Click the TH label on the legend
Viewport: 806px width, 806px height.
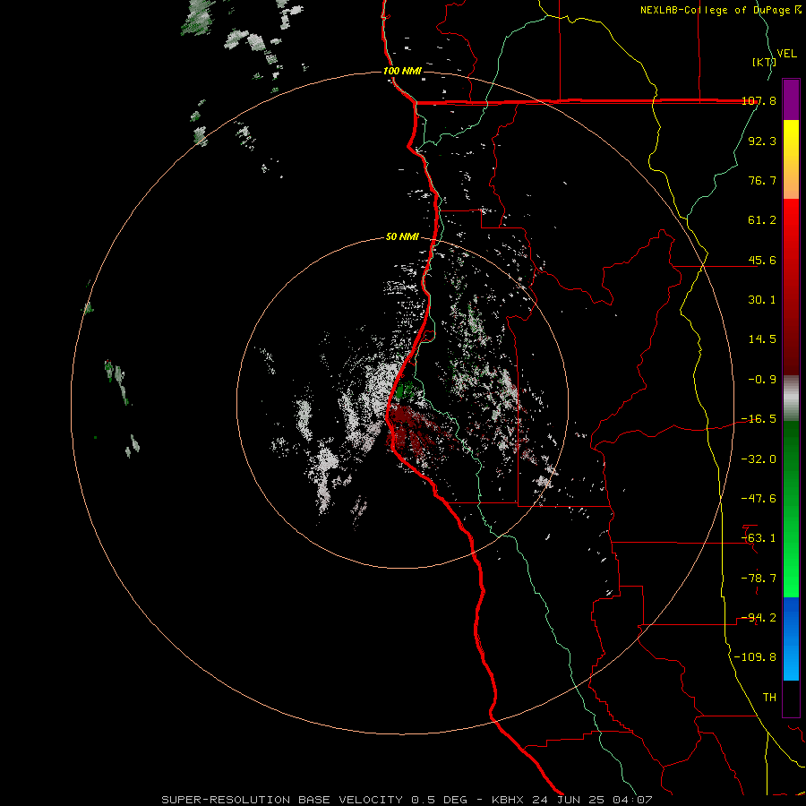click(769, 698)
